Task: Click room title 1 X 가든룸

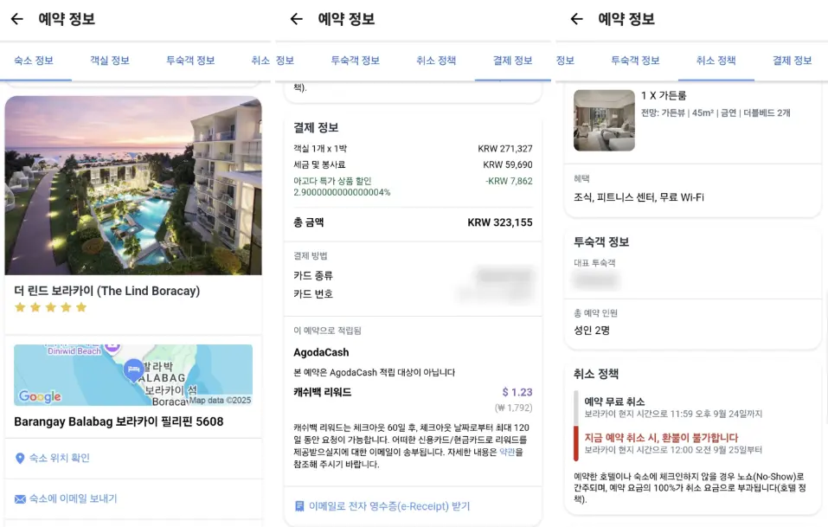Action: (x=664, y=95)
